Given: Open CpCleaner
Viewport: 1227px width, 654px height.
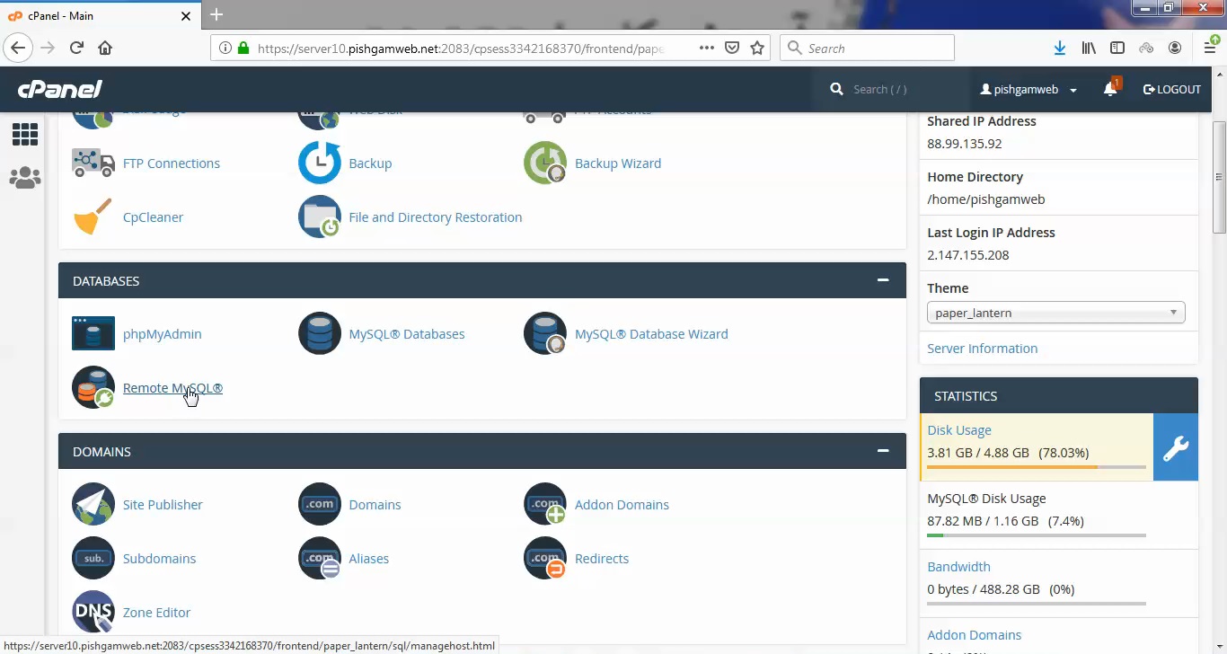Looking at the screenshot, I should tap(153, 217).
